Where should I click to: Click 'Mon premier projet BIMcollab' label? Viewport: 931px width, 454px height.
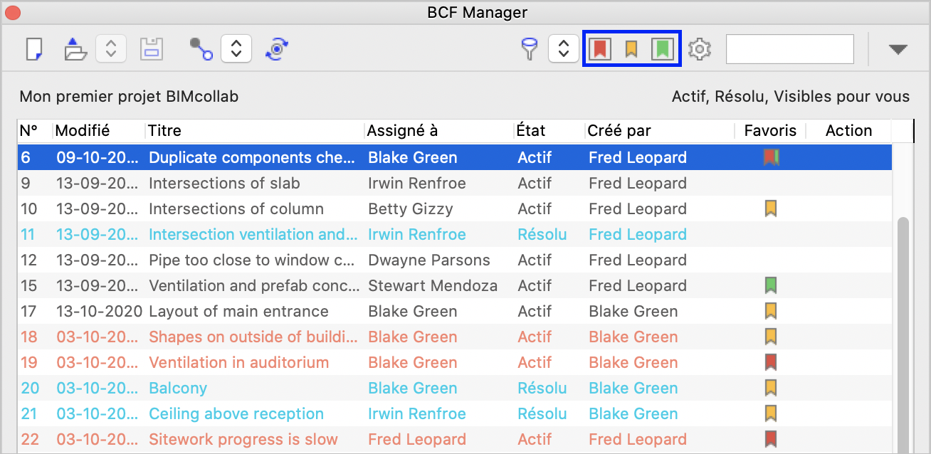coord(129,97)
